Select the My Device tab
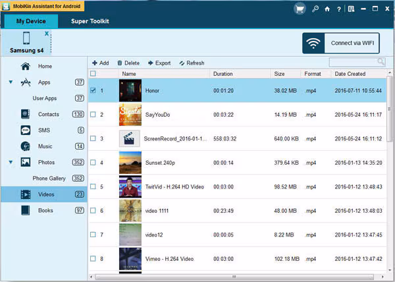The image size is (395, 282). (x=31, y=21)
